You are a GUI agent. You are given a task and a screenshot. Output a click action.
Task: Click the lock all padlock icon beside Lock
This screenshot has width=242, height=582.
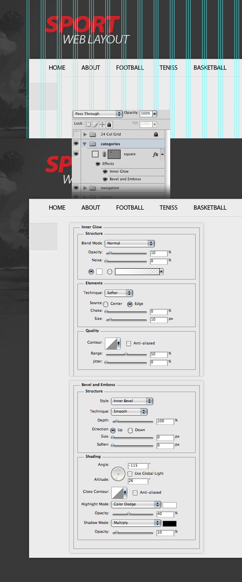(109, 125)
